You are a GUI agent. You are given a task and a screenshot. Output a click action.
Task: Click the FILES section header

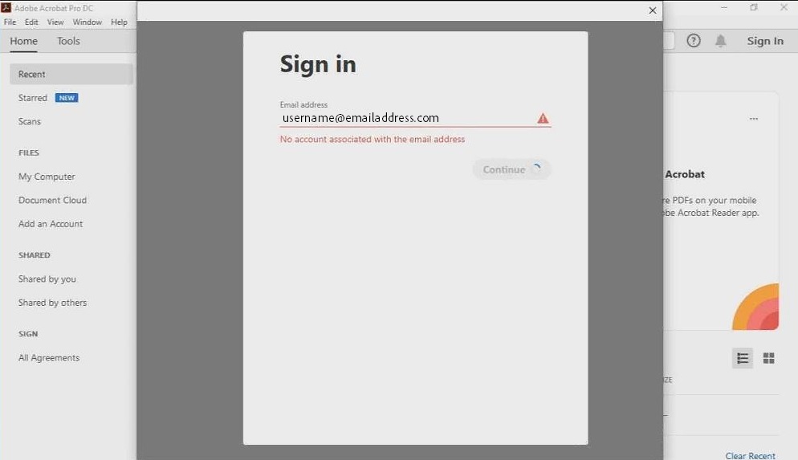(x=29, y=153)
